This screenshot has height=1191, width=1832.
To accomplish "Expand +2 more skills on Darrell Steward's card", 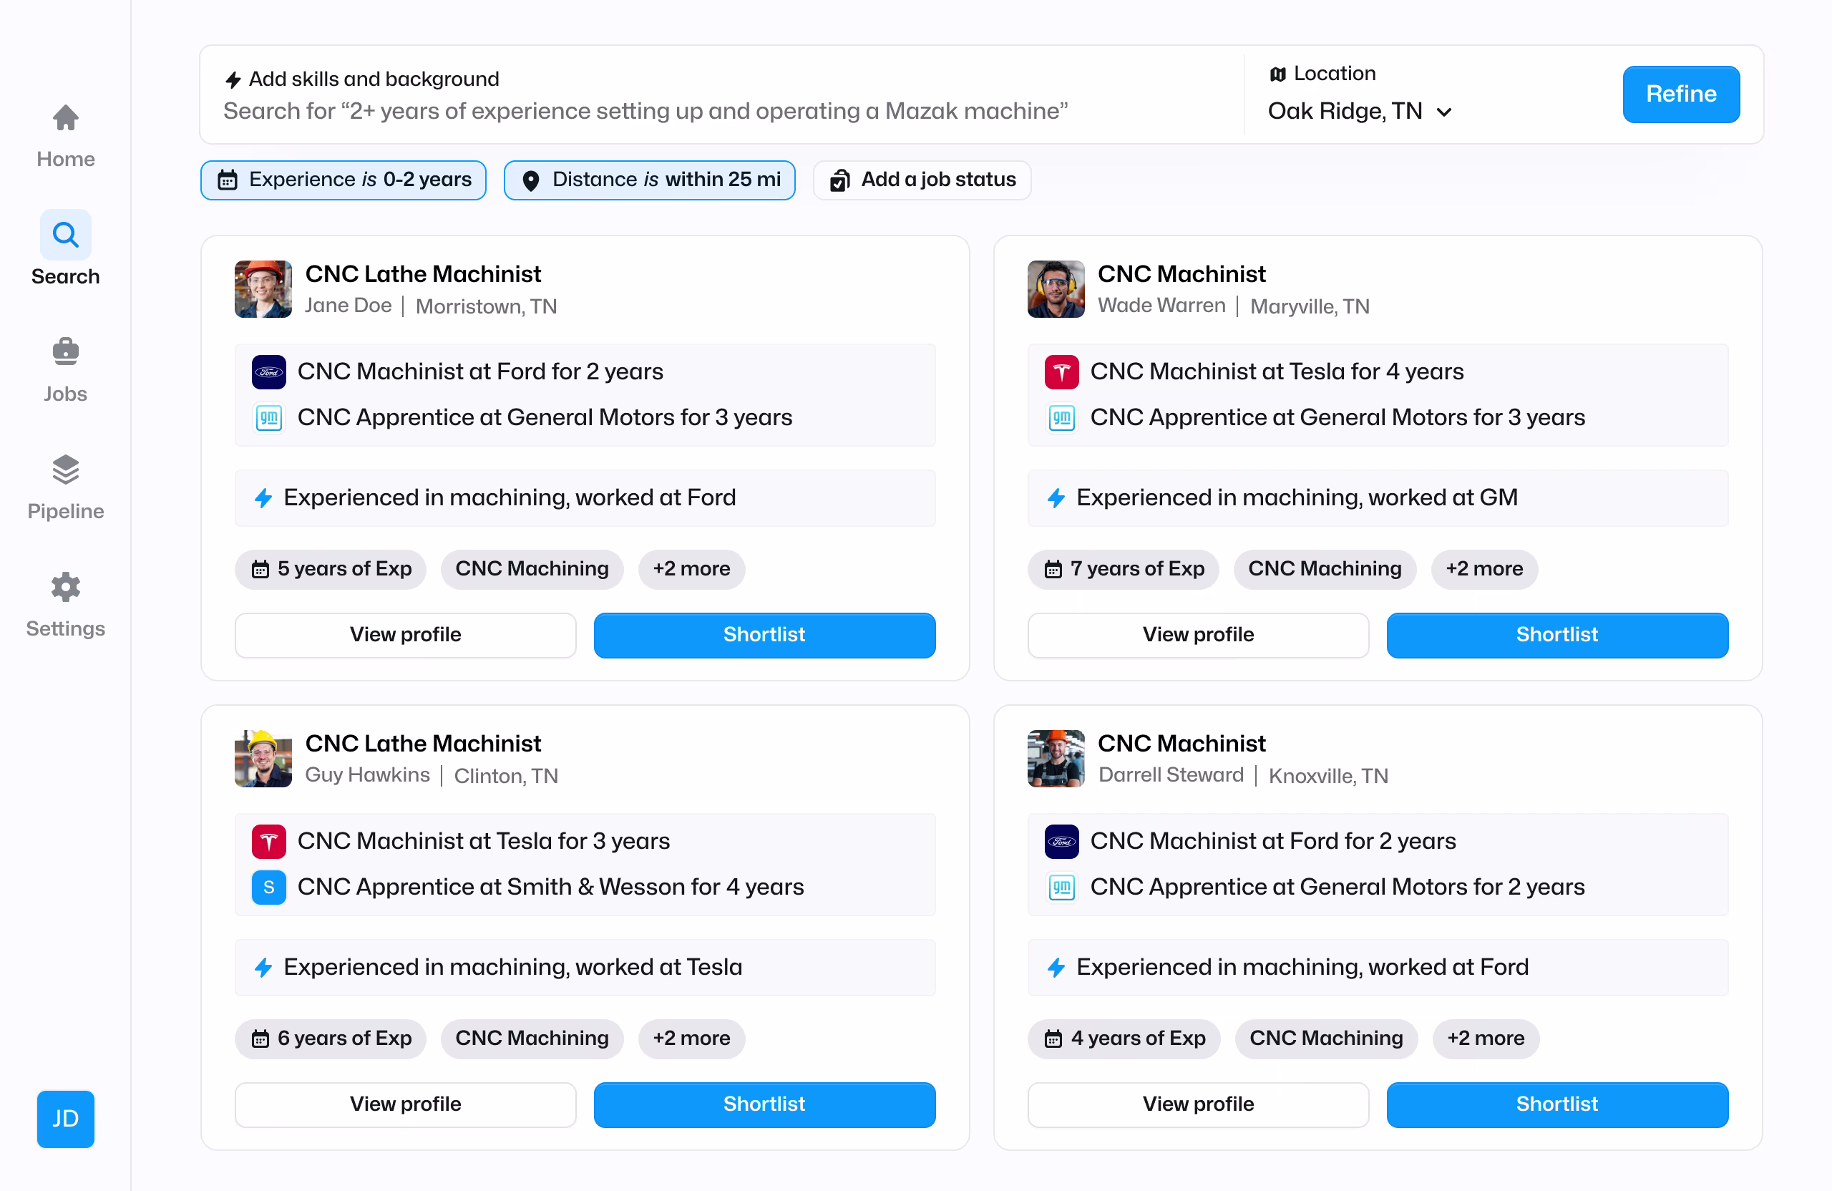I will pos(1485,1039).
